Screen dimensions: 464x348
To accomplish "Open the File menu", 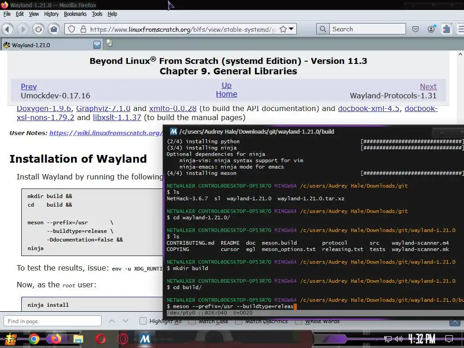I will pyautogui.click(x=7, y=14).
